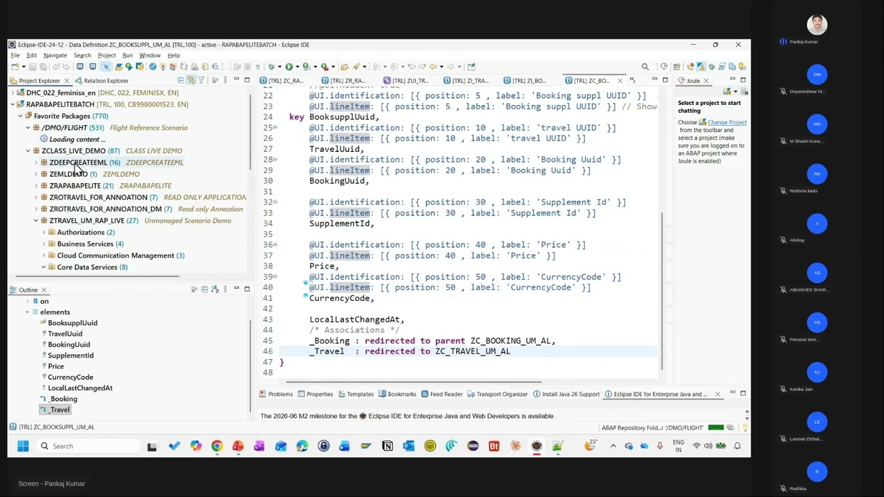Click the Windows Start button
This screenshot has height=497, width=884.
click(x=23, y=446)
